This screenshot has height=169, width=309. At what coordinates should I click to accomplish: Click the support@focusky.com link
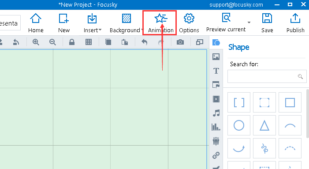tap(236, 5)
